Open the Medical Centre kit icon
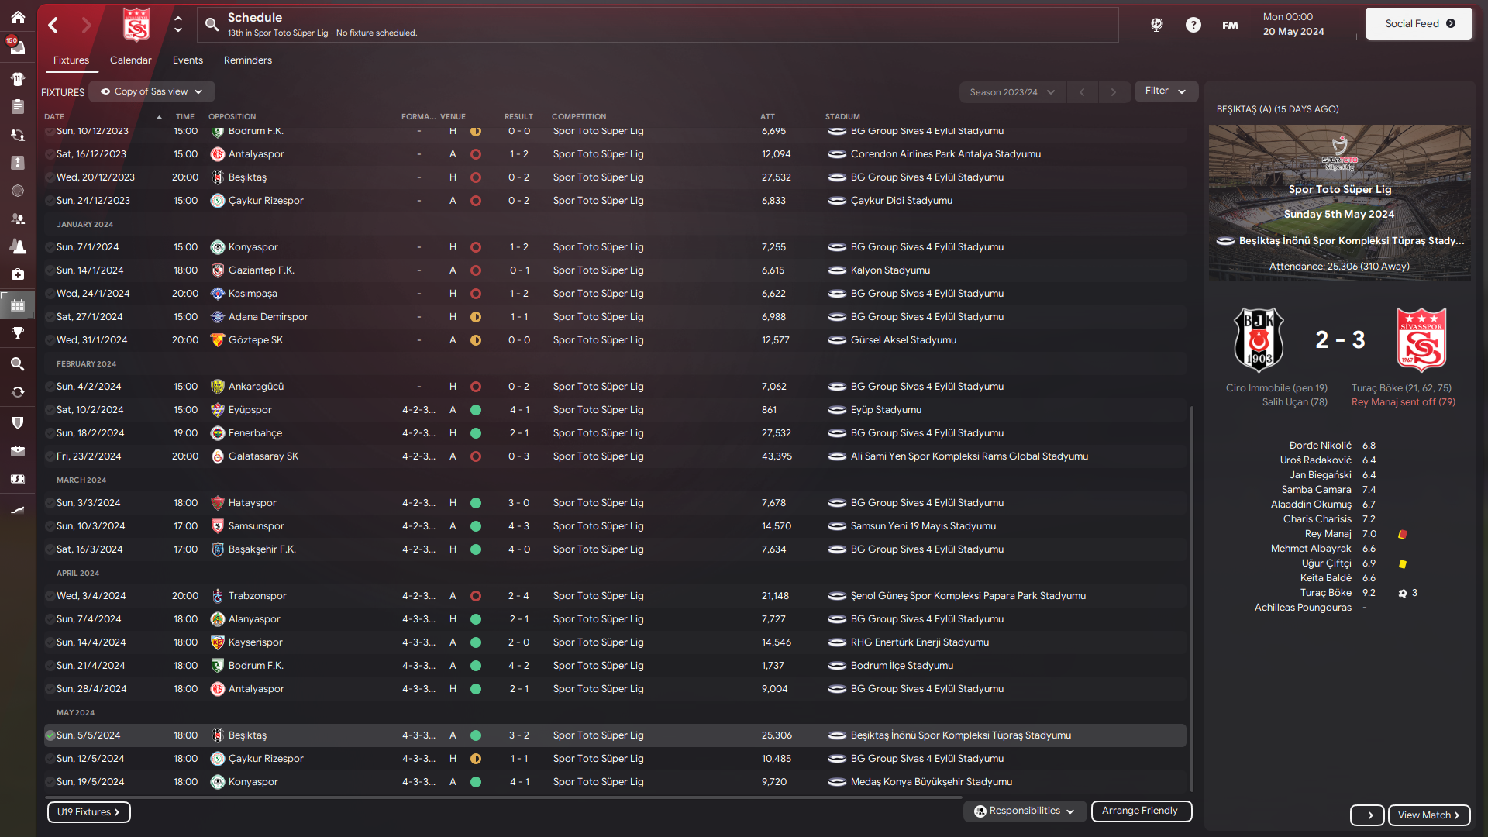This screenshot has height=837, width=1488. point(18,274)
